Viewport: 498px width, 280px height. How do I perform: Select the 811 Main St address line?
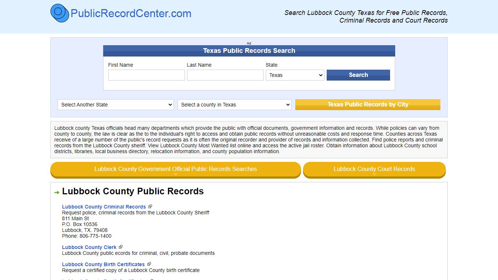[75, 218]
